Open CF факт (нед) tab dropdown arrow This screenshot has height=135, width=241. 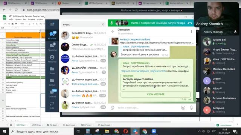pyautogui.click(x=111, y=125)
